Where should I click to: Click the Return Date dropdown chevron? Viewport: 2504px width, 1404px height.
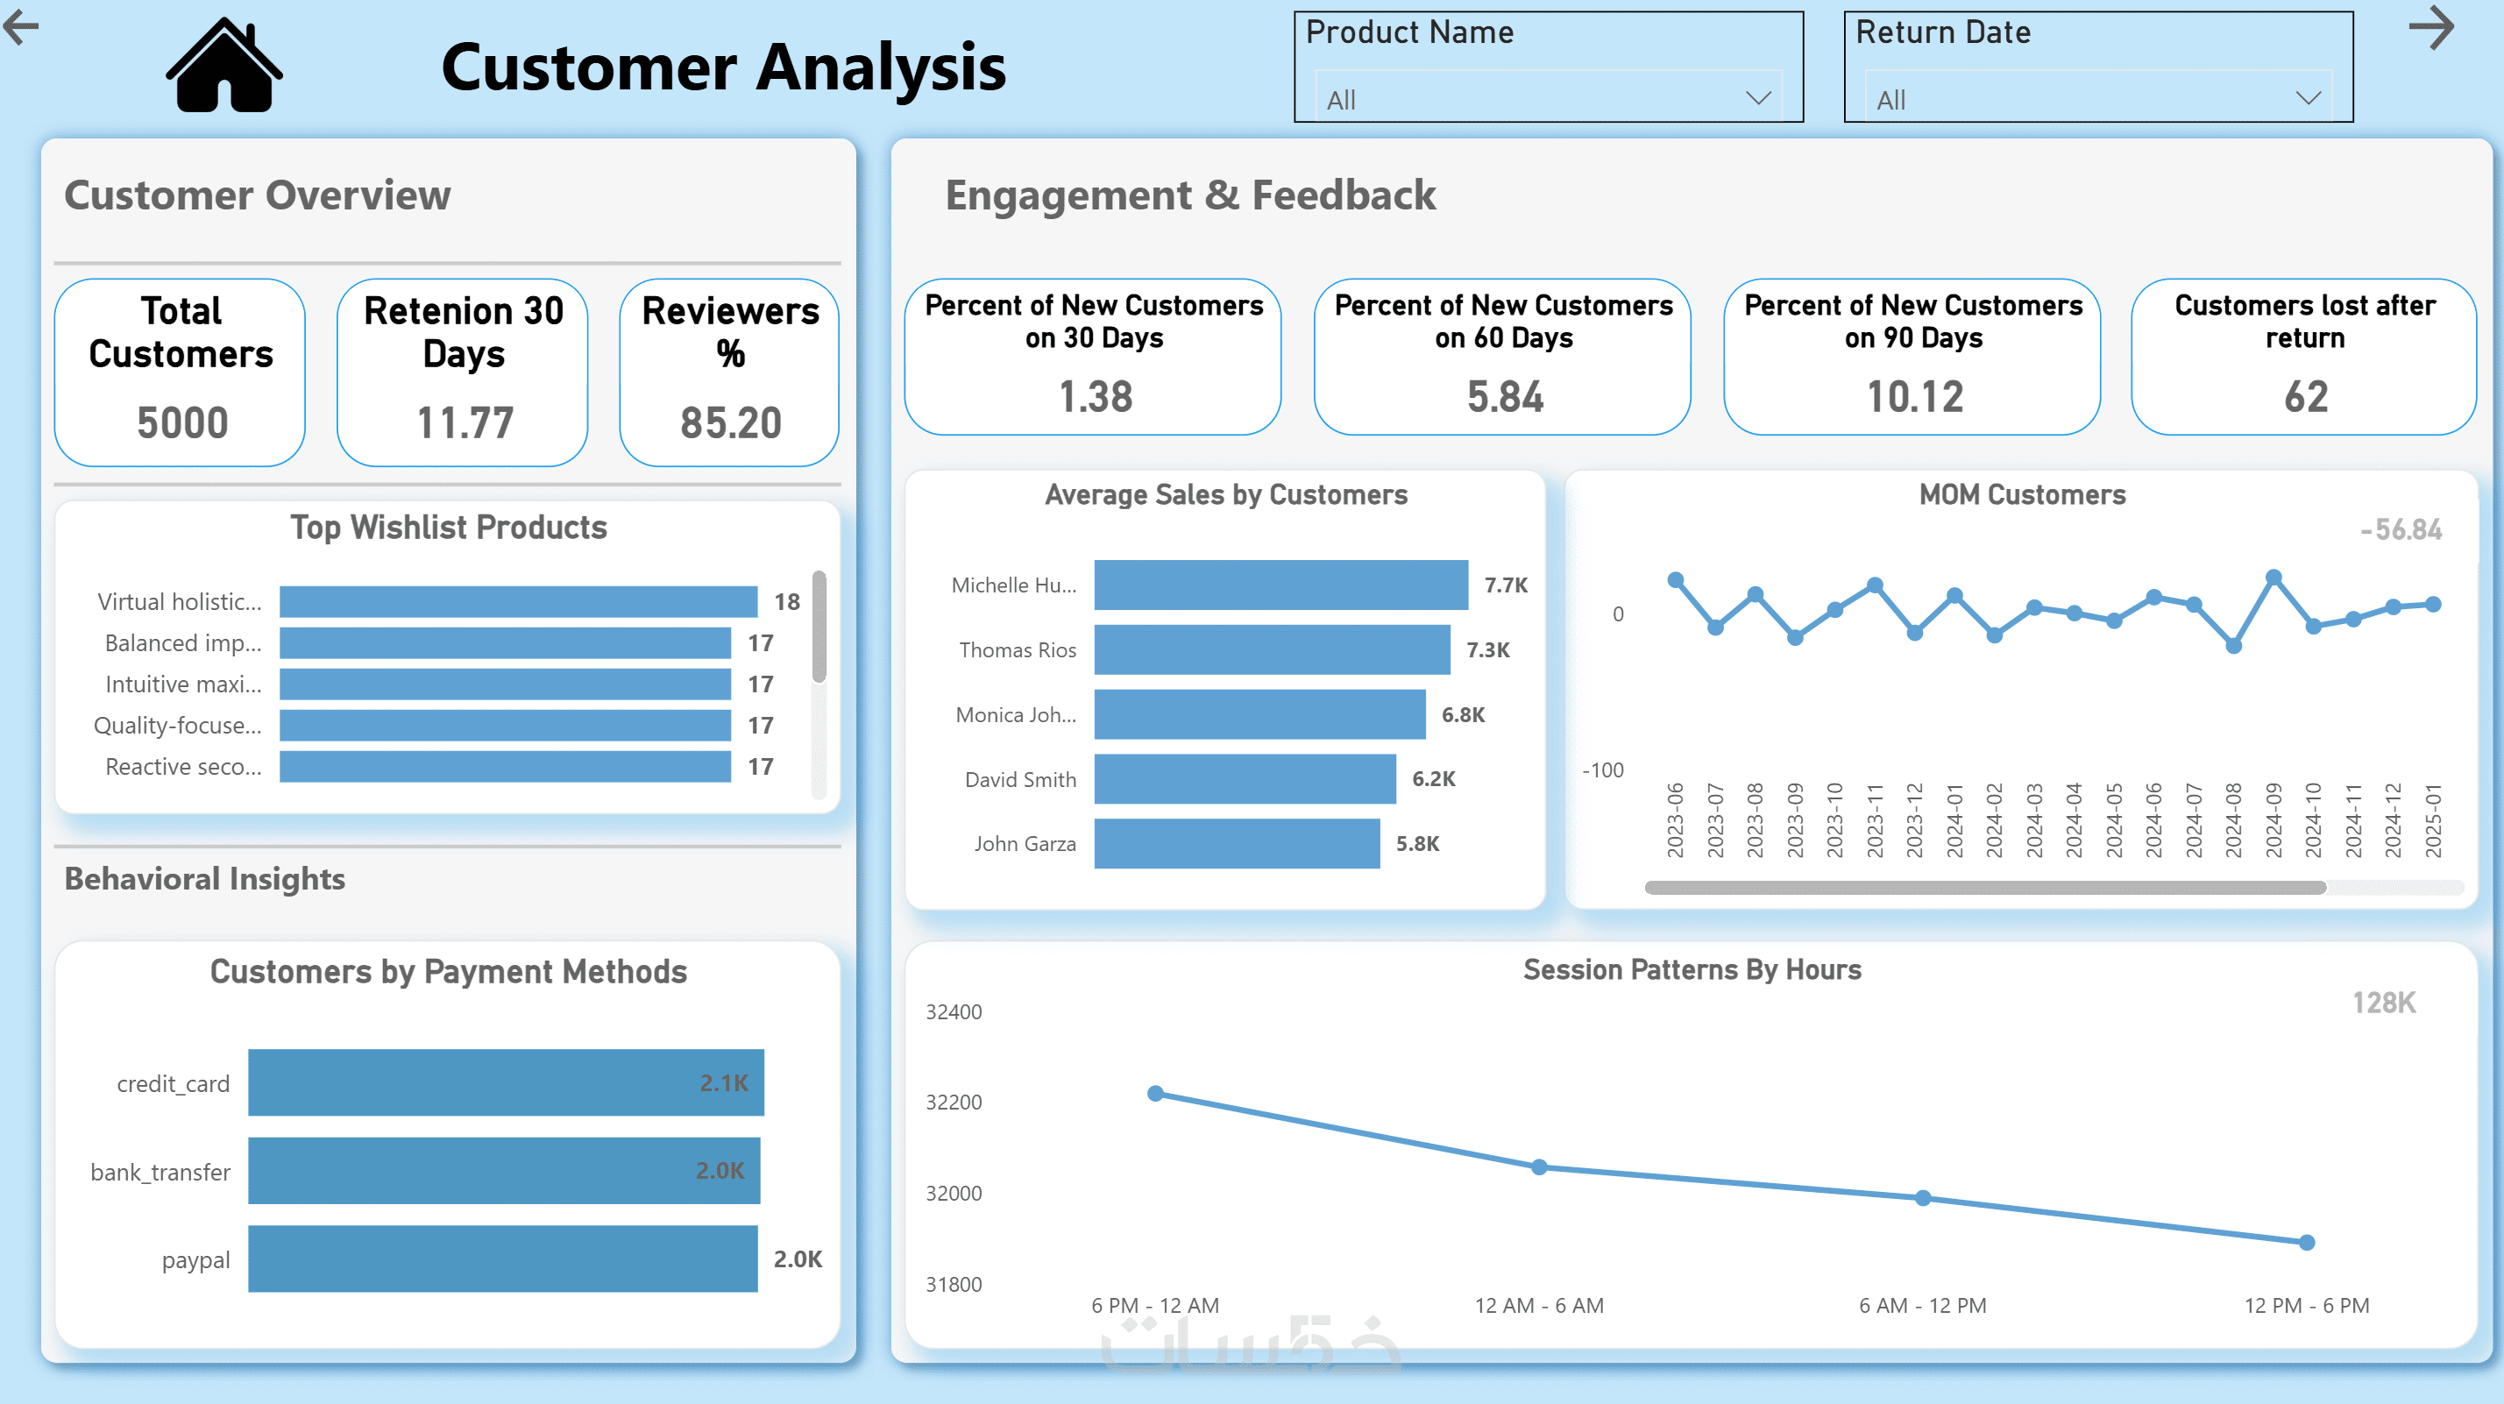tap(2308, 98)
